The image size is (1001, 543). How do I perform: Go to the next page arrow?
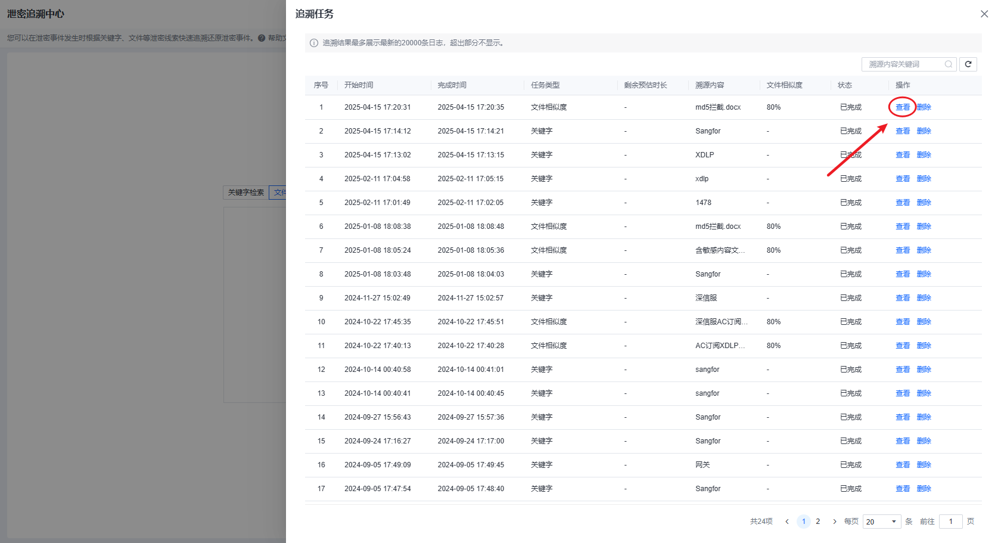pyautogui.click(x=834, y=522)
